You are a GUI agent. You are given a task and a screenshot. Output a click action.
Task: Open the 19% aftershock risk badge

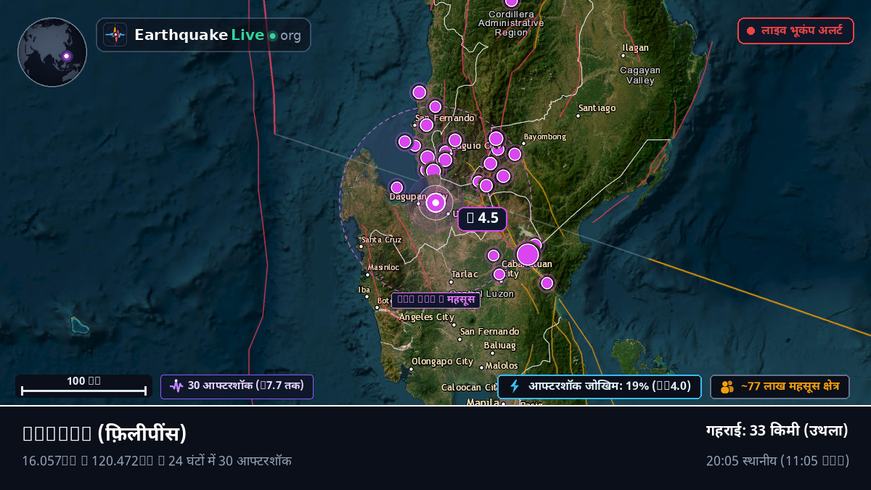point(600,386)
